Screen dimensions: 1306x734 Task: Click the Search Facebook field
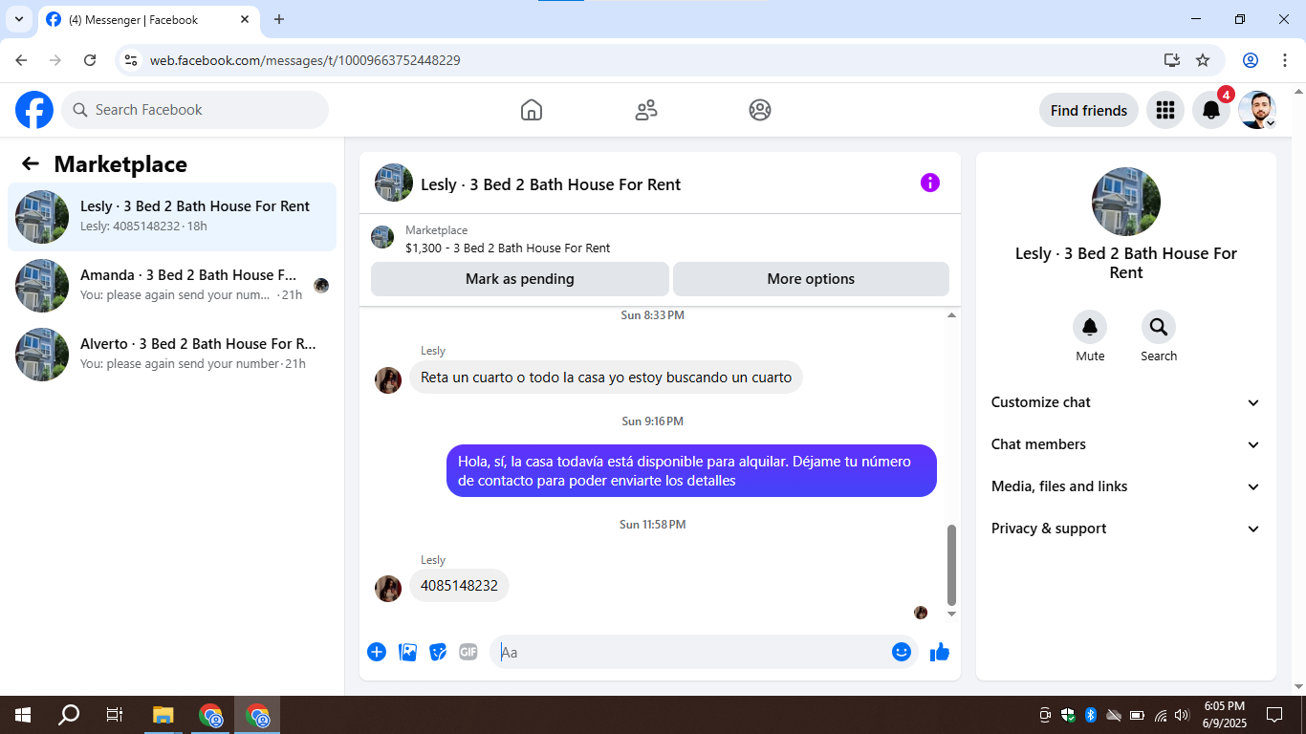195,110
